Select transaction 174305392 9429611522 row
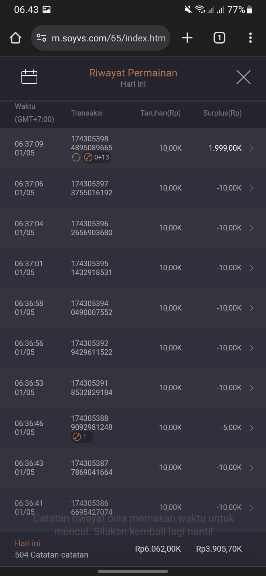 coord(92,348)
